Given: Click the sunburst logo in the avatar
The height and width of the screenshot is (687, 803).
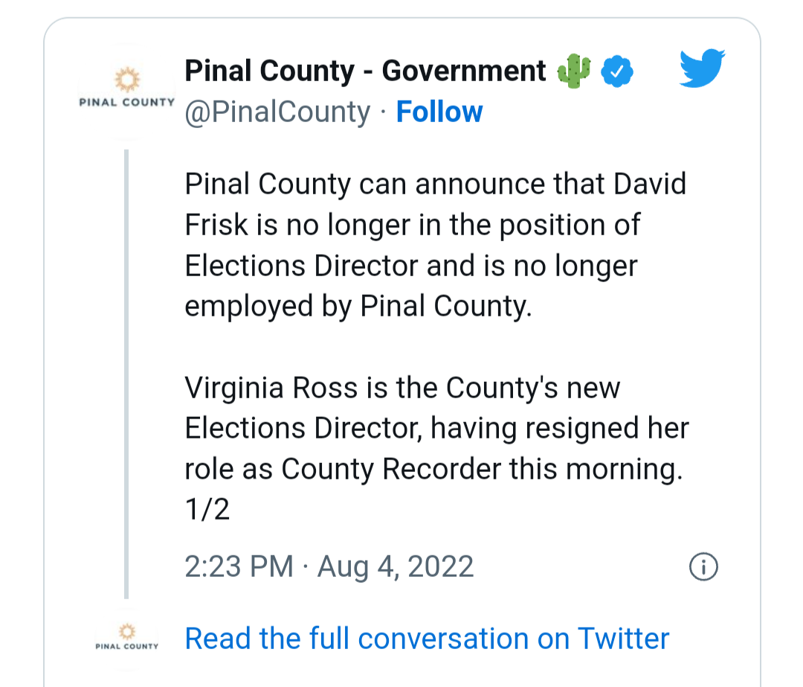Looking at the screenshot, I should [127, 80].
